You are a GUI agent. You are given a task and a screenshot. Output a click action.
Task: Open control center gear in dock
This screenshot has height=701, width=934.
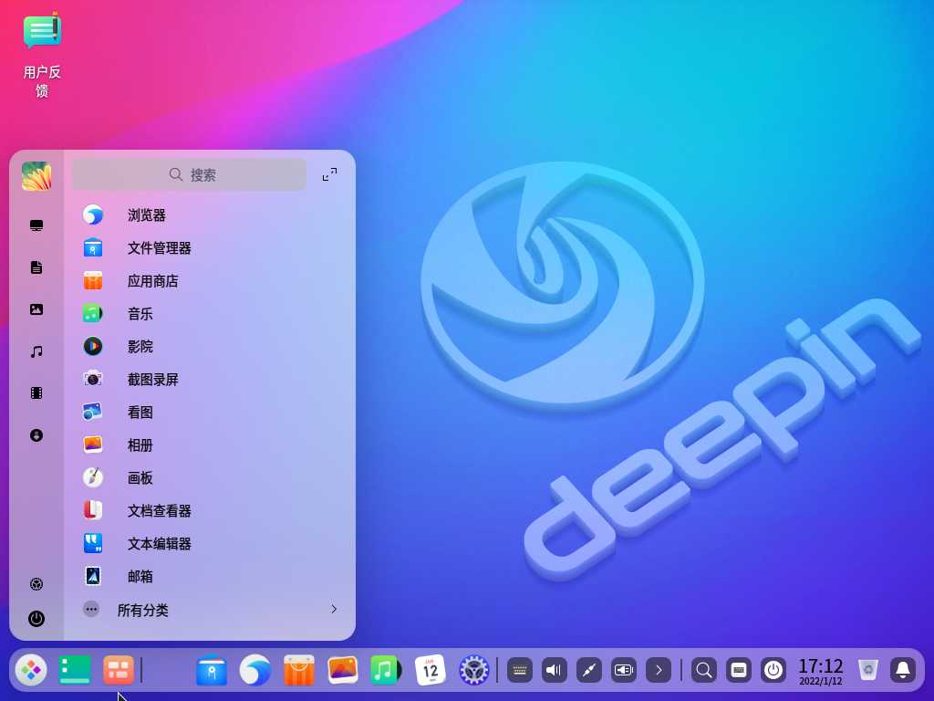pos(474,670)
